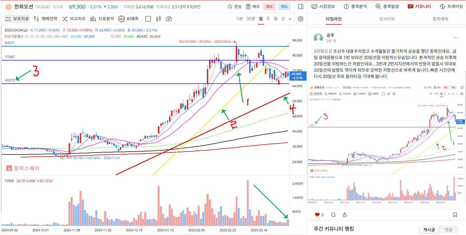Capture chart with camera icon

pyautogui.click(x=169, y=19)
